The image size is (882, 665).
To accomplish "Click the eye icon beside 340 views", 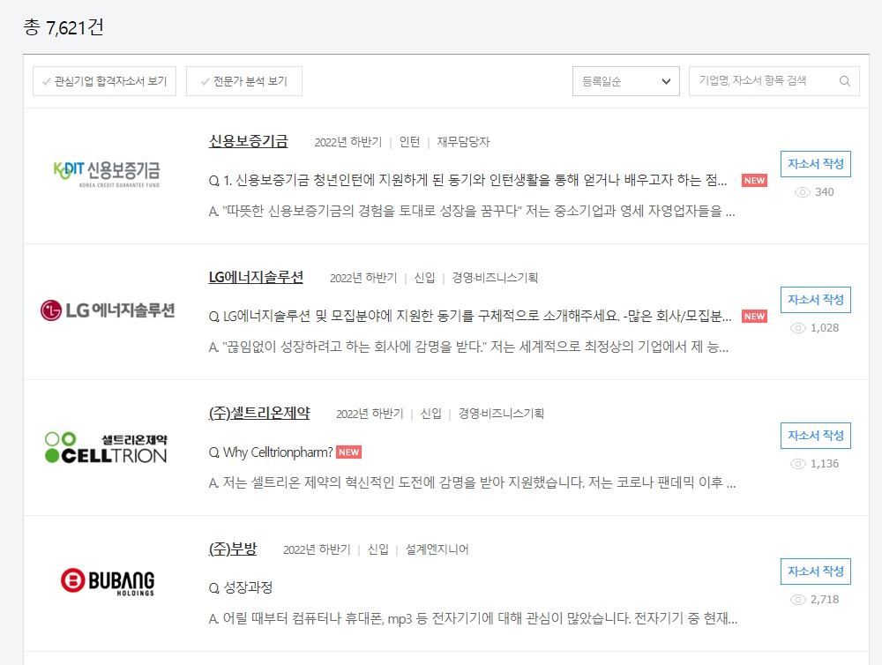I will 802,192.
